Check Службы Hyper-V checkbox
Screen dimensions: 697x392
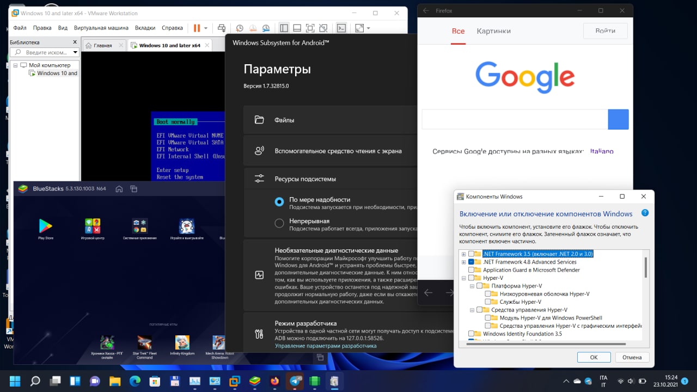(487, 302)
